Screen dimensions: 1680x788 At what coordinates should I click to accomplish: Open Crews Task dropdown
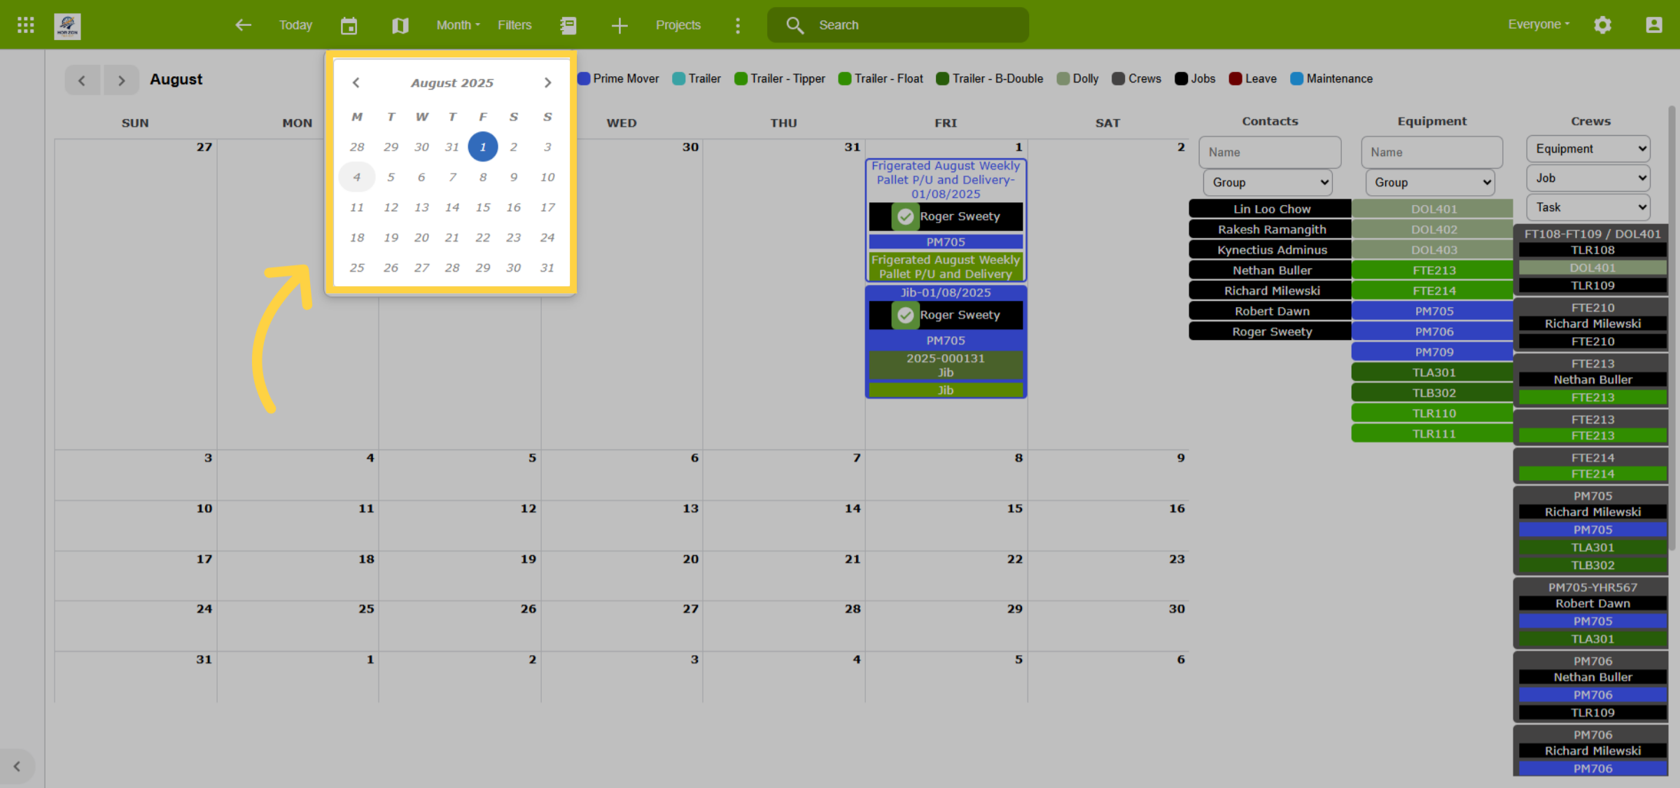[x=1588, y=208]
